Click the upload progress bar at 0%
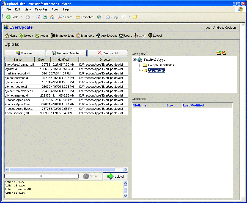Screen dimensions: 247x203 [x=42, y=176]
